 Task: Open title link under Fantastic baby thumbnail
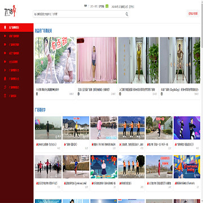[185, 183]
